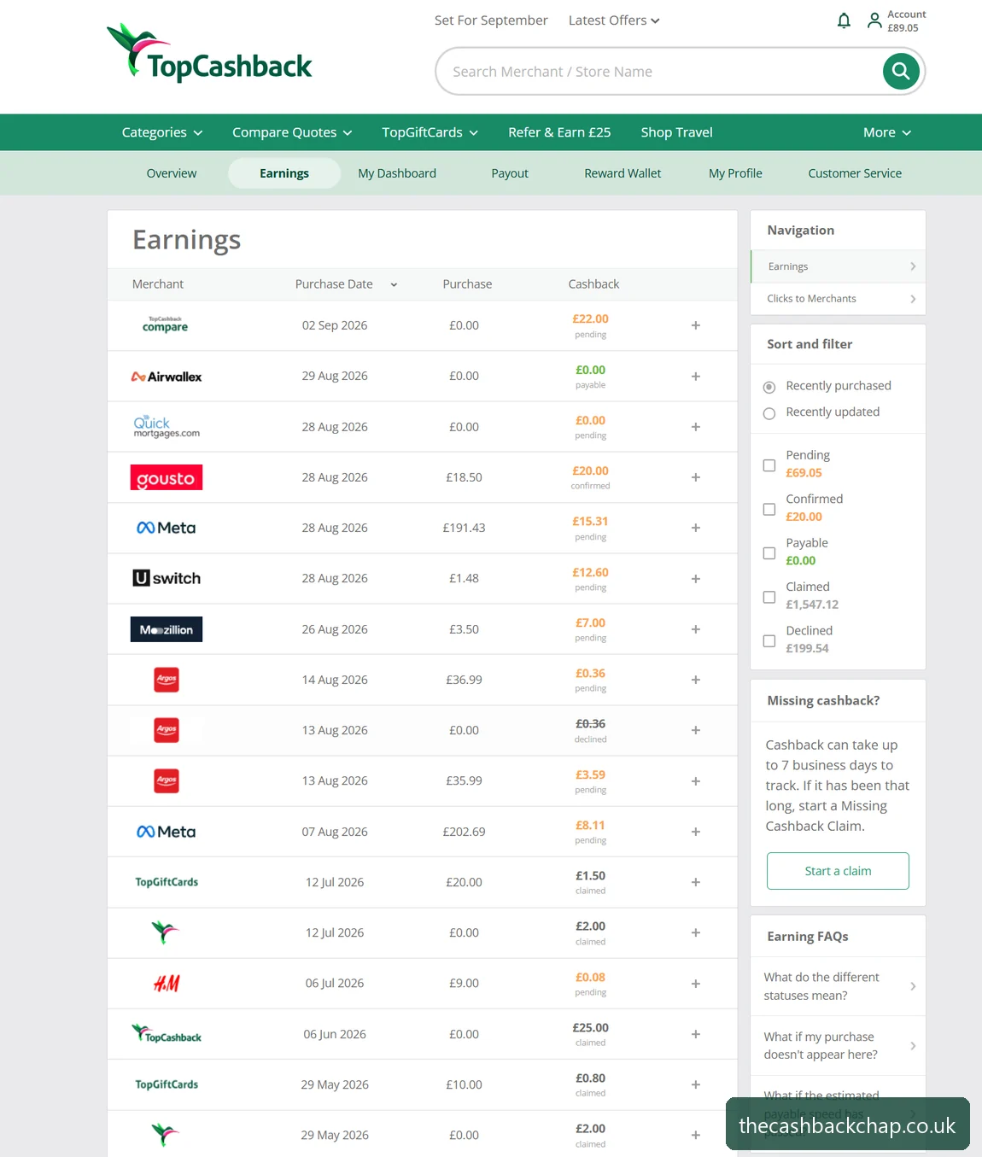Select the Recently purchased sort option

click(769, 387)
